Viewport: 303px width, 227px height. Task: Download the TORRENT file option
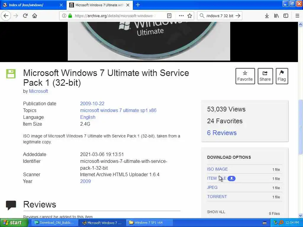click(217, 197)
